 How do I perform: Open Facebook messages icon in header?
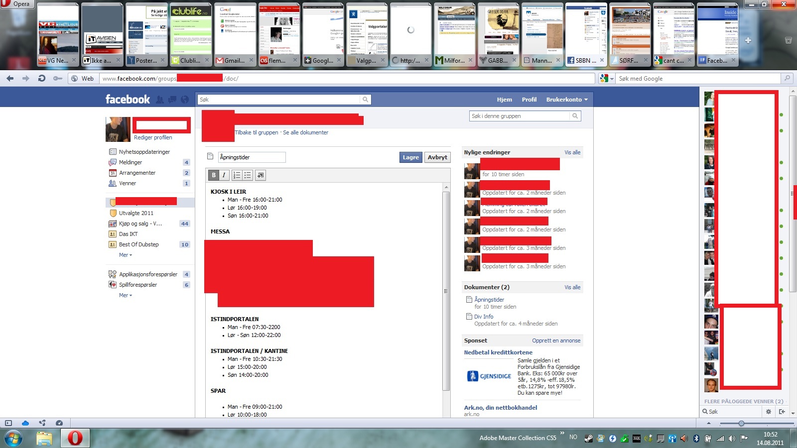tap(172, 100)
